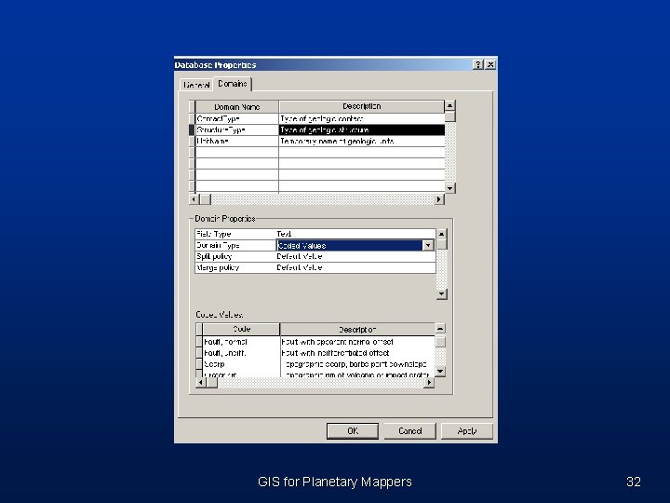The height and width of the screenshot is (503, 670).
Task: Select the Domains tab
Action: pyautogui.click(x=233, y=84)
